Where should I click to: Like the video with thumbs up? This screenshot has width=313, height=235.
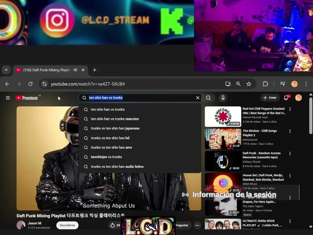coord(113,225)
